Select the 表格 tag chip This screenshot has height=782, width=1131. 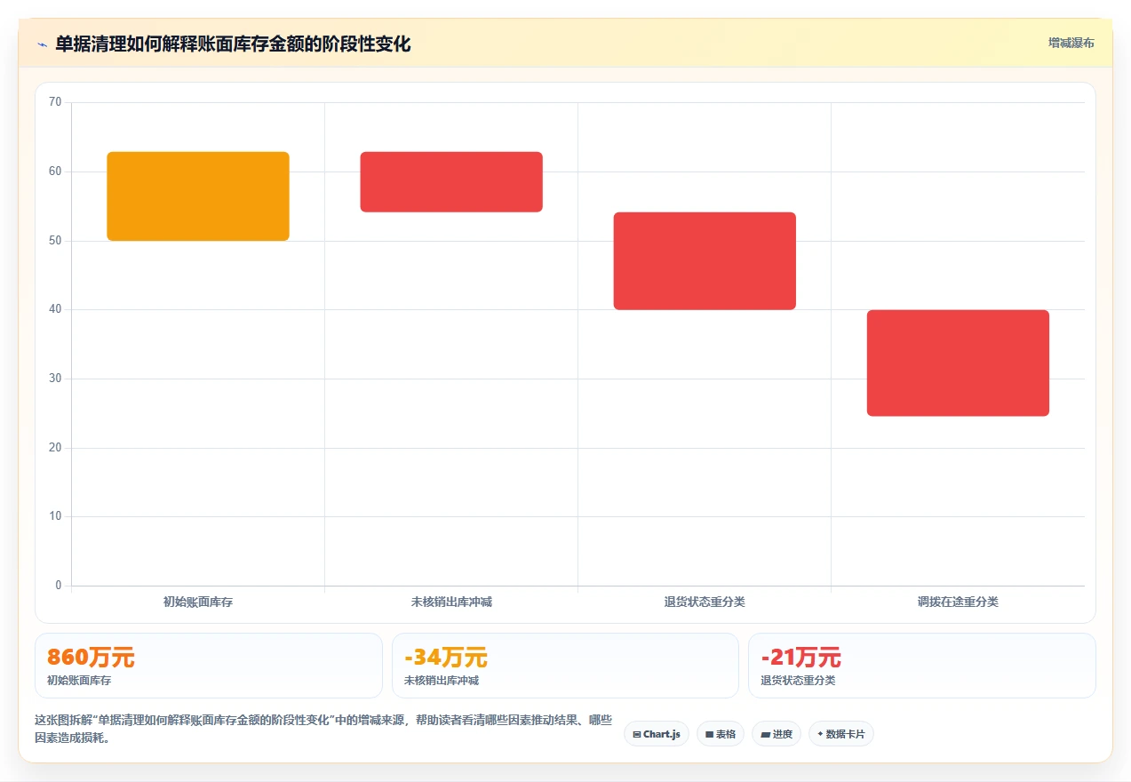click(x=721, y=734)
